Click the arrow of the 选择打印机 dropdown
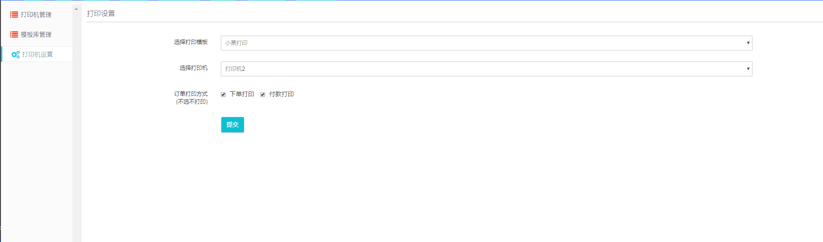Image resolution: width=823 pixels, height=242 pixels. click(748, 69)
